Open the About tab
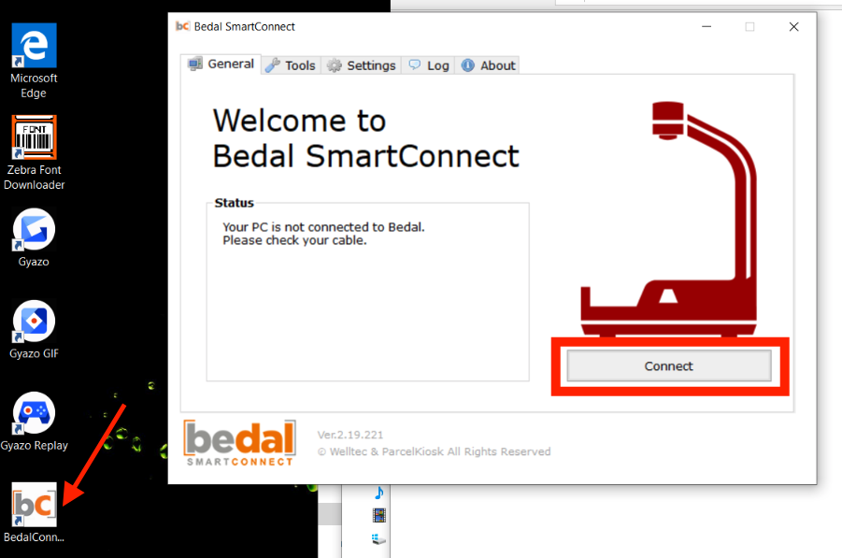 click(488, 65)
